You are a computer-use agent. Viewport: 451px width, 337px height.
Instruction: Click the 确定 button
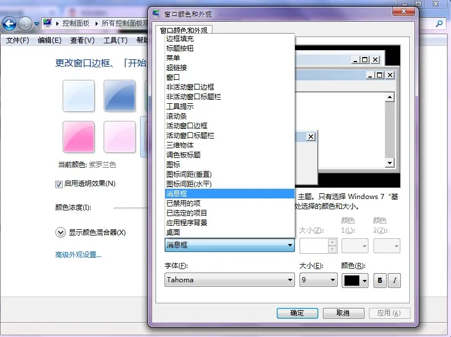click(x=297, y=313)
